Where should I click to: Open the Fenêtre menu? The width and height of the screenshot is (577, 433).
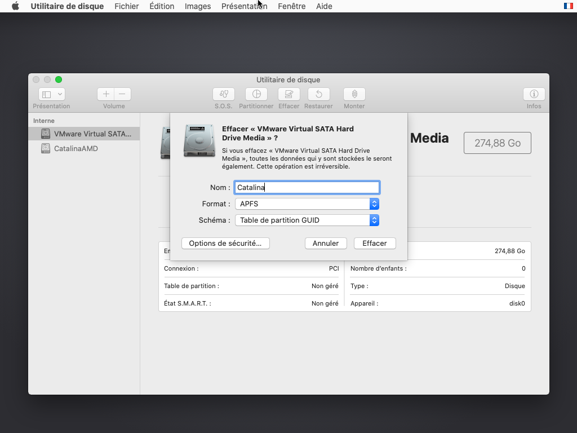pyautogui.click(x=292, y=6)
